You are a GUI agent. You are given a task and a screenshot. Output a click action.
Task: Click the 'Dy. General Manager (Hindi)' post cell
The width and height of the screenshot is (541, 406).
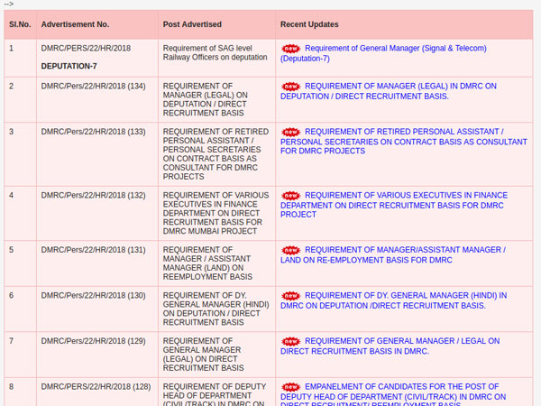216,309
